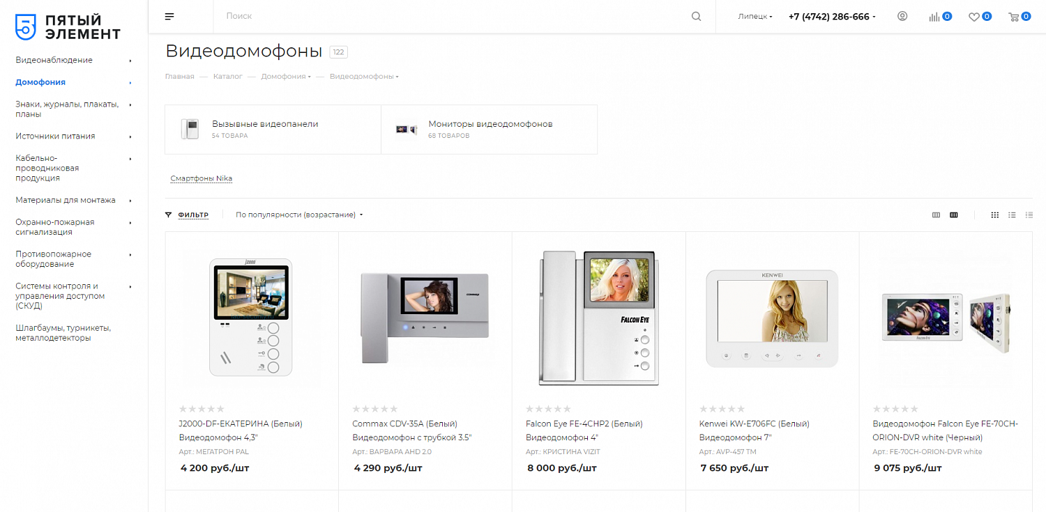
Task: Click the article text МЕГАТРОН PAL
Action: click(x=223, y=452)
